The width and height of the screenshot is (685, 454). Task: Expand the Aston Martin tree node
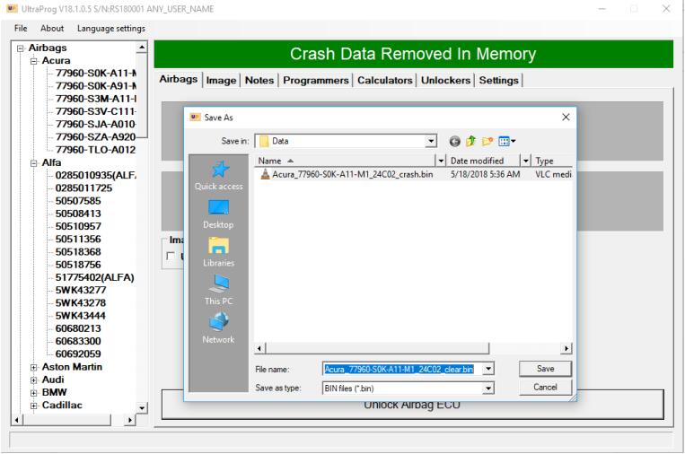tap(34, 367)
